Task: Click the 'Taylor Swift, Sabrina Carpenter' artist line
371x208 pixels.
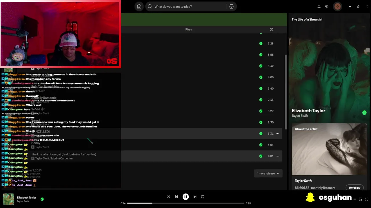Action: click(54, 158)
